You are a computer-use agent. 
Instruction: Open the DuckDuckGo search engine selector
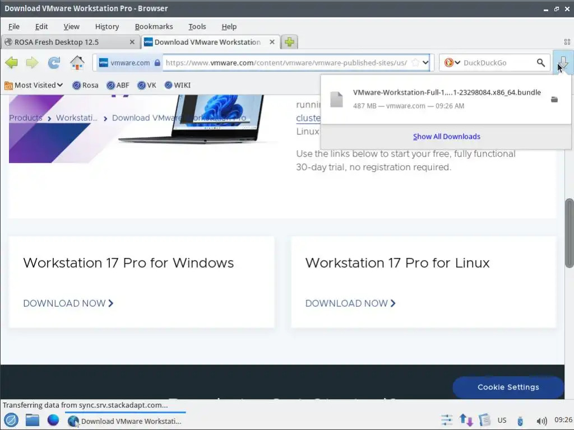pyautogui.click(x=452, y=63)
